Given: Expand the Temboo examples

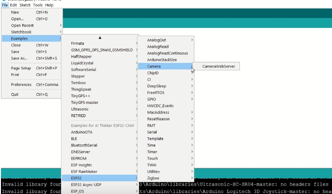Looking at the screenshot, I should (100, 83).
